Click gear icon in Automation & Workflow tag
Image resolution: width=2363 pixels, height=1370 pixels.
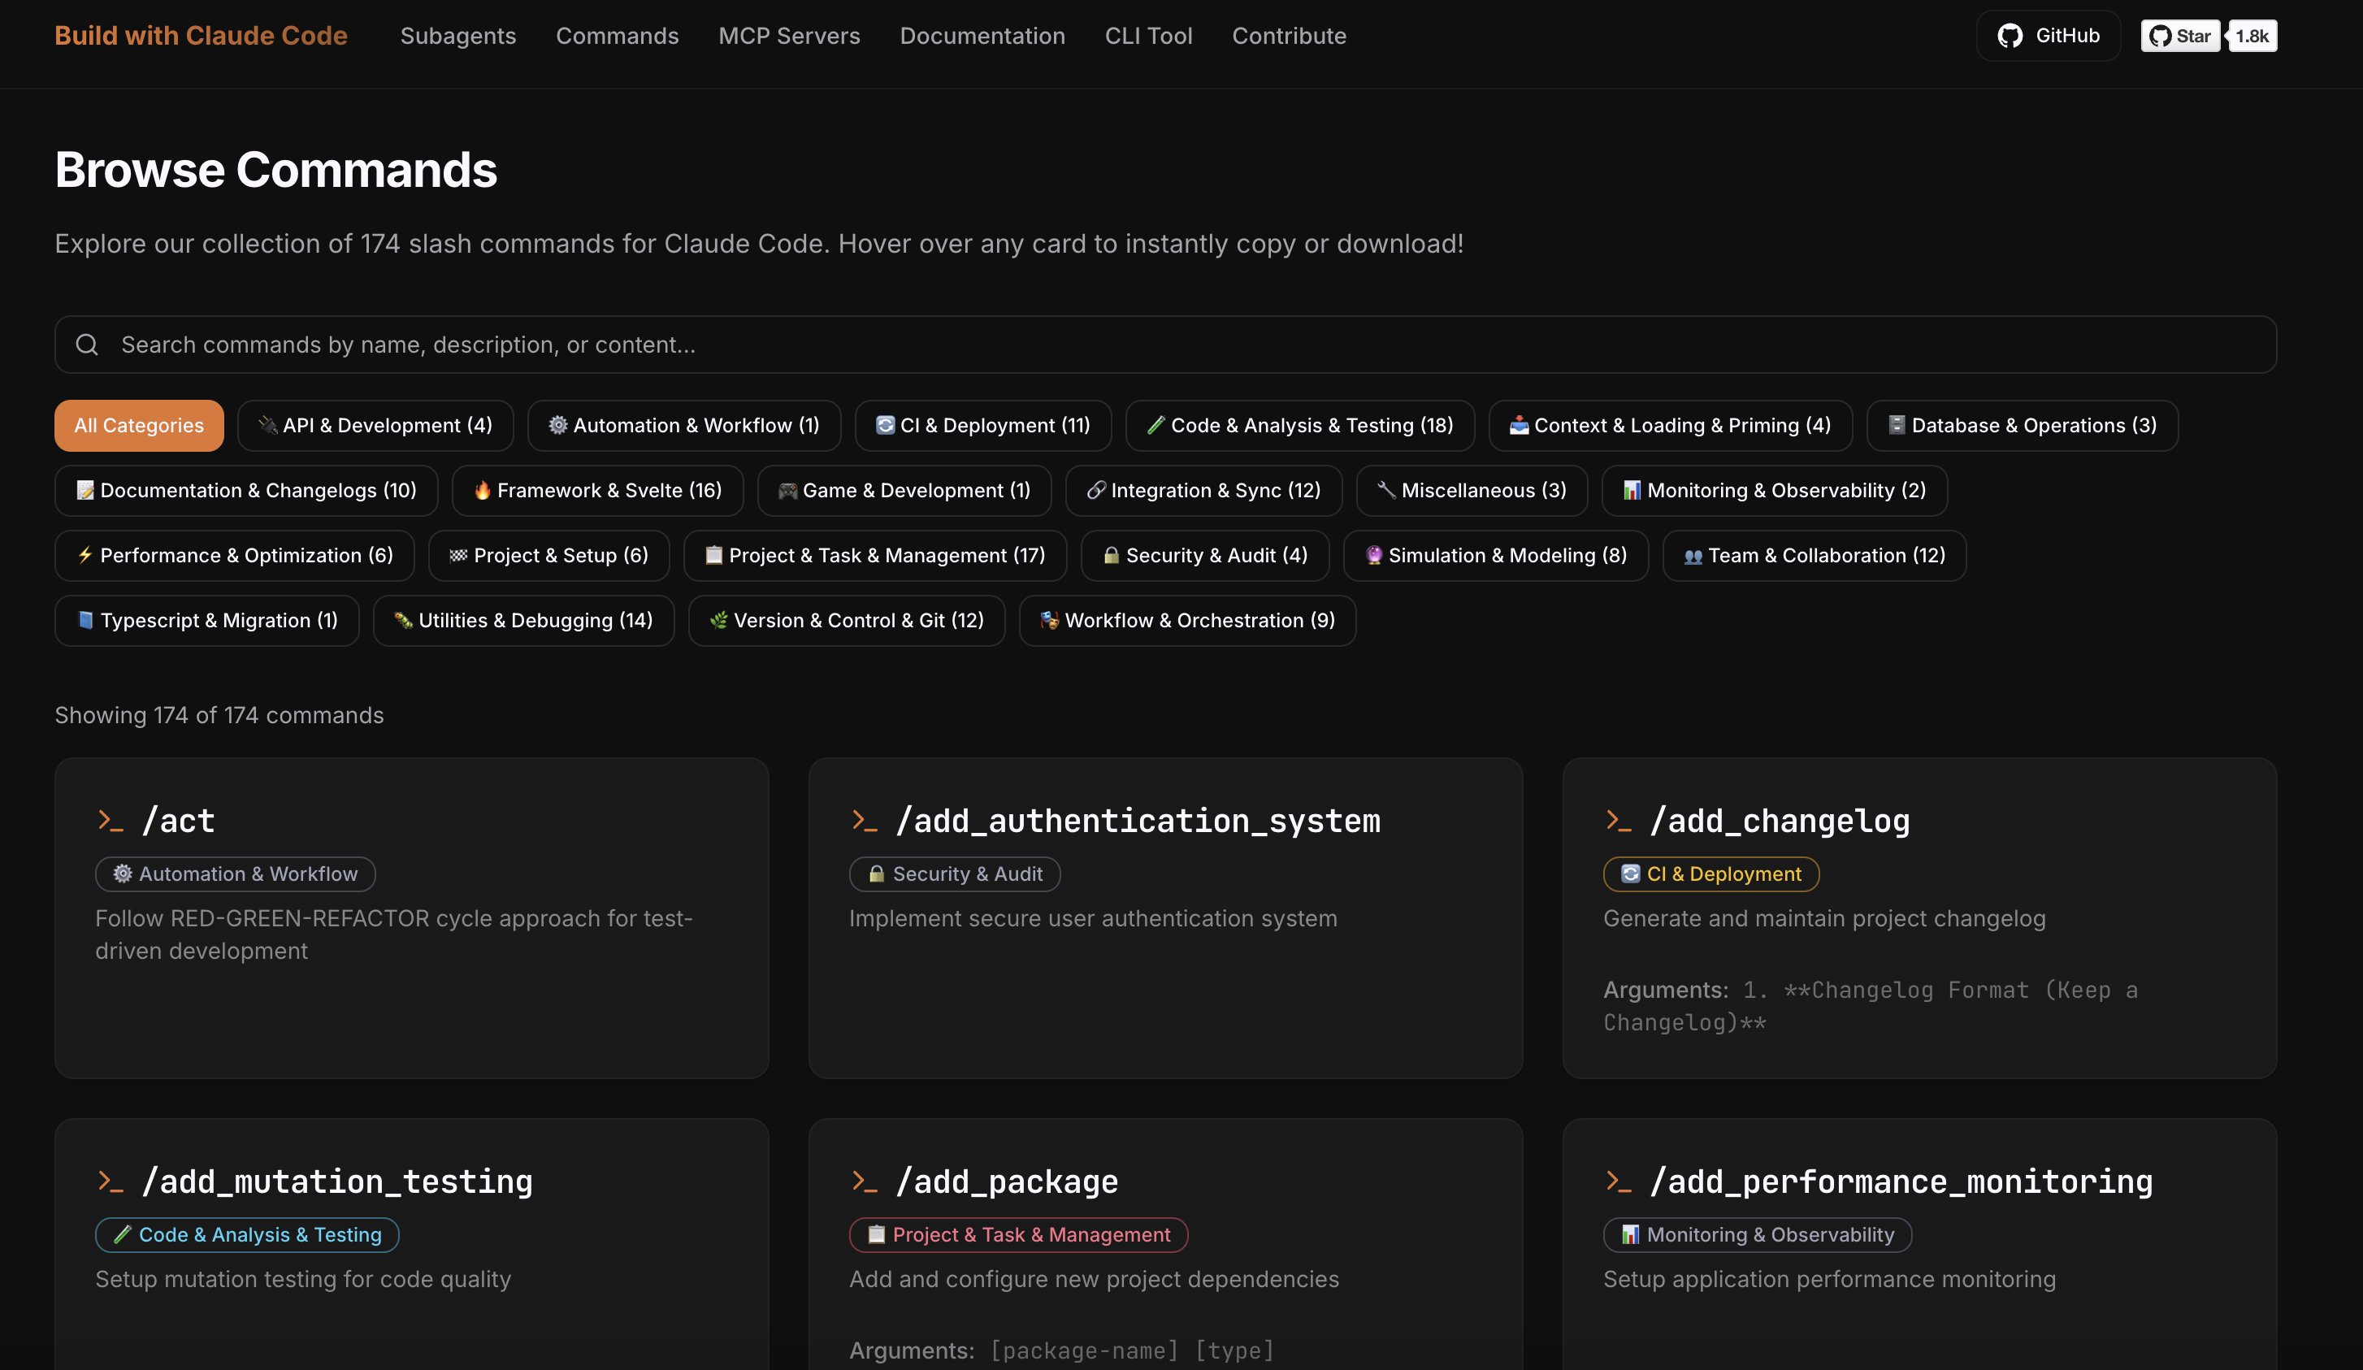[x=122, y=874]
